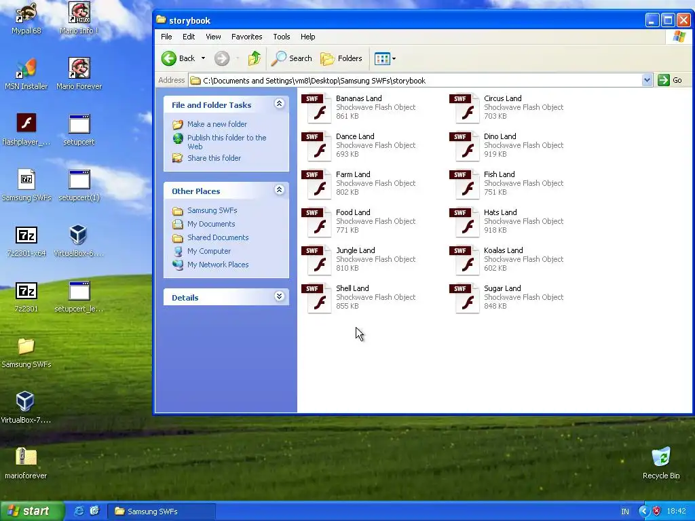The height and width of the screenshot is (521, 695).
Task: Click the Koalas Land SWF icon
Action: (465, 260)
